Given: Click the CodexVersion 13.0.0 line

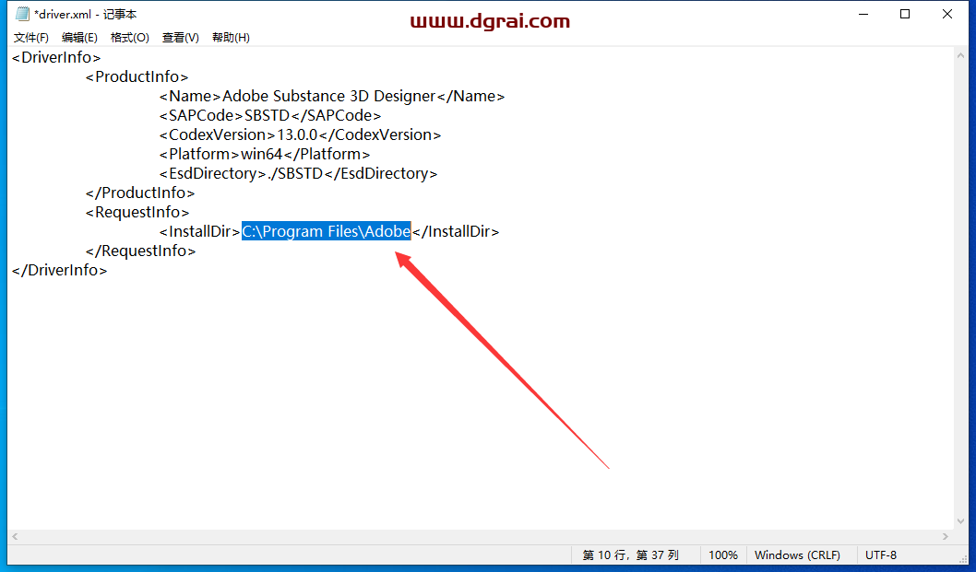Looking at the screenshot, I should [x=300, y=134].
